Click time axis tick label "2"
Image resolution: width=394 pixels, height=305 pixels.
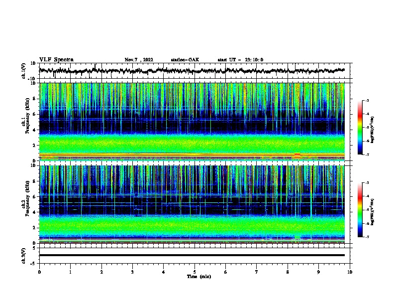tap(101, 272)
